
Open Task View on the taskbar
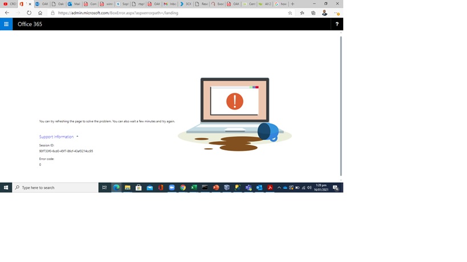point(104,187)
